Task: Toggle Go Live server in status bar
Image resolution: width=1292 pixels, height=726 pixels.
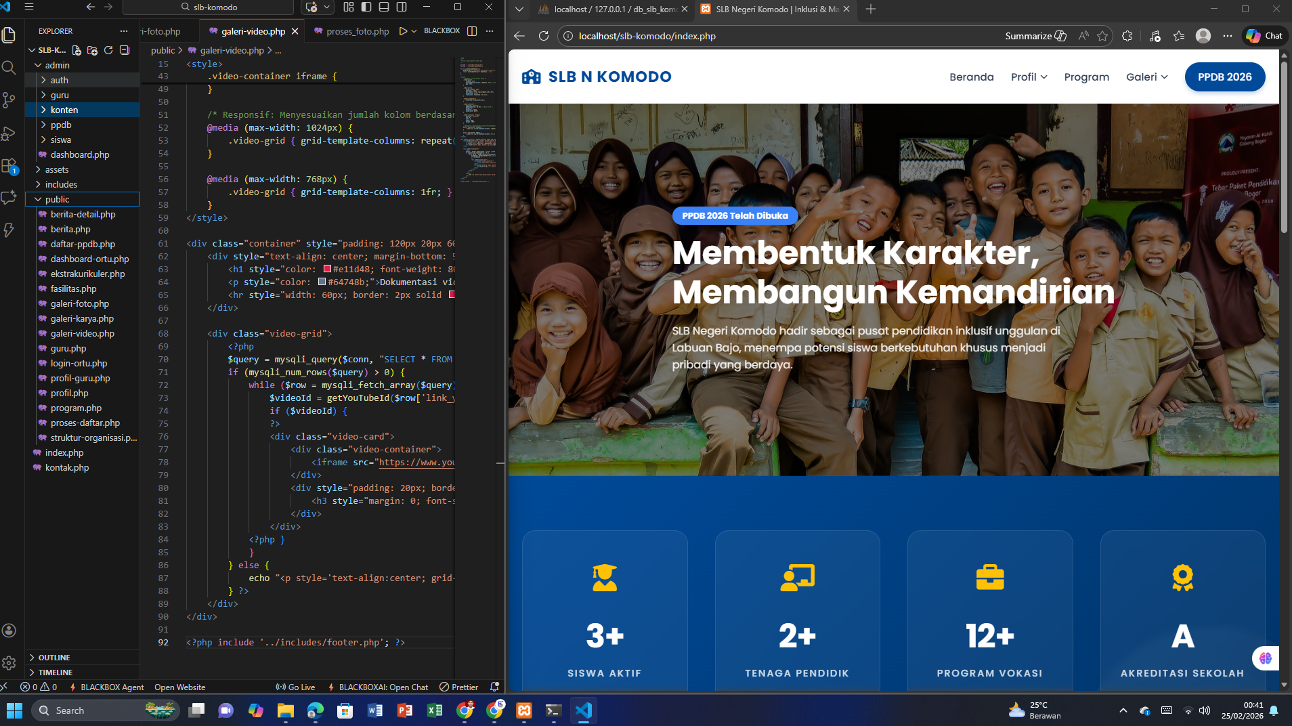Action: (295, 687)
